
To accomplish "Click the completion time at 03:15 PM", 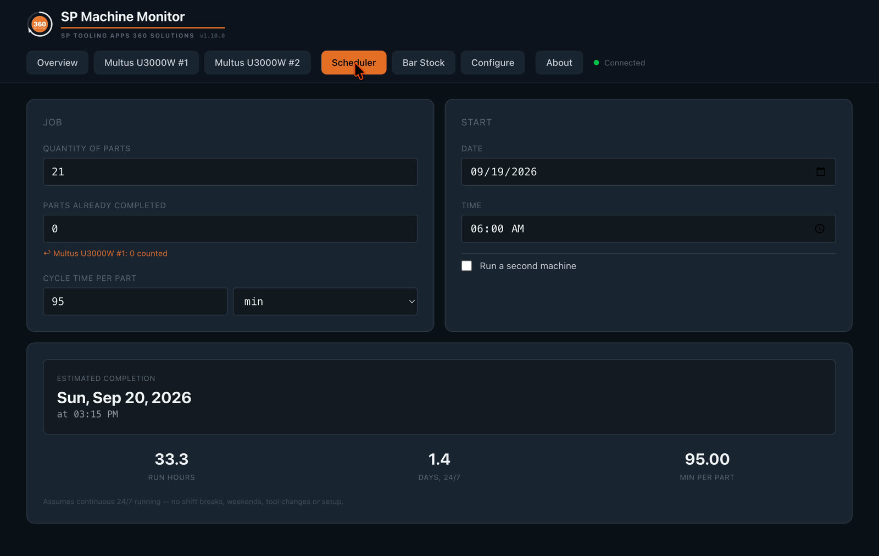I will pos(87,414).
